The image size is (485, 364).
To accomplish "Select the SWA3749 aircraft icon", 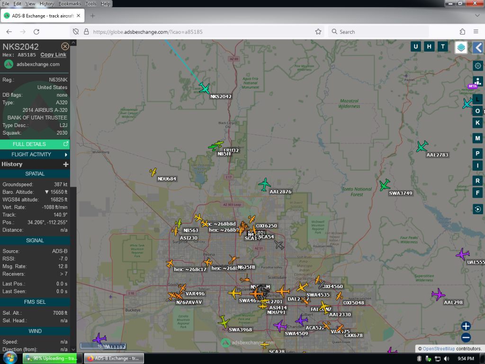I will [x=385, y=185].
